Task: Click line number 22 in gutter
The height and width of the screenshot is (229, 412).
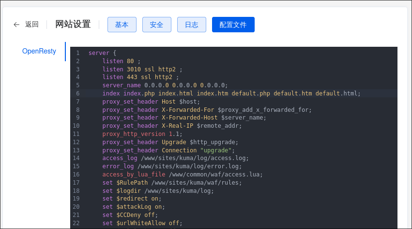Action: [x=76, y=223]
